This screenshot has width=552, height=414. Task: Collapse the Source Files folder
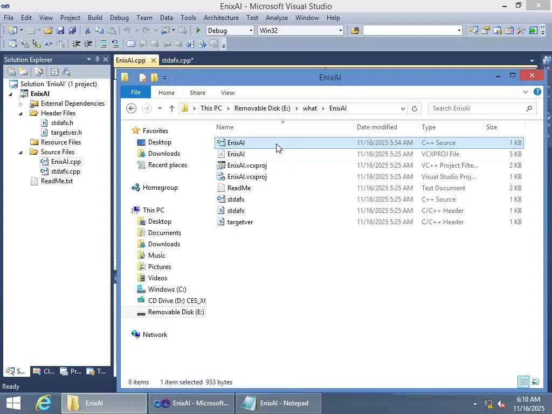point(21,153)
